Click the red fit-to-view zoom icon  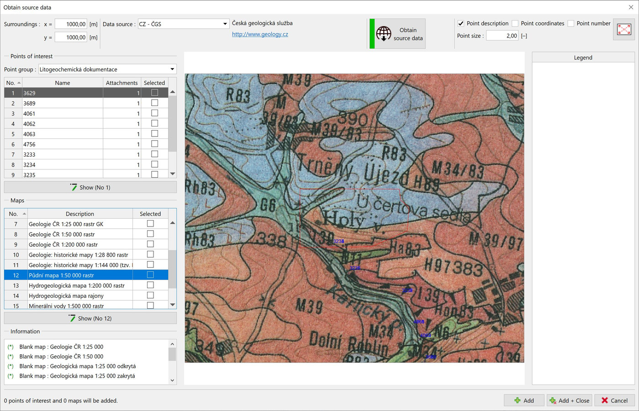[623, 30]
